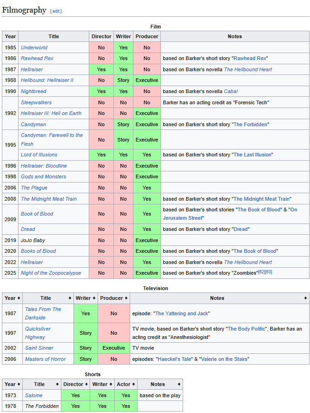Open The Last Illusion short story link
This screenshot has height=413, width=310.
click(x=252, y=155)
